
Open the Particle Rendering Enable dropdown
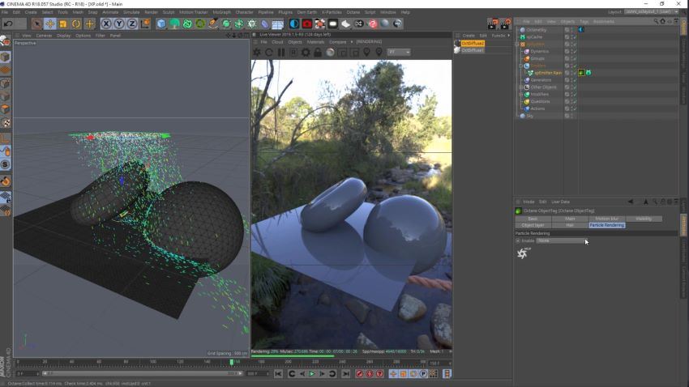pyautogui.click(x=562, y=241)
